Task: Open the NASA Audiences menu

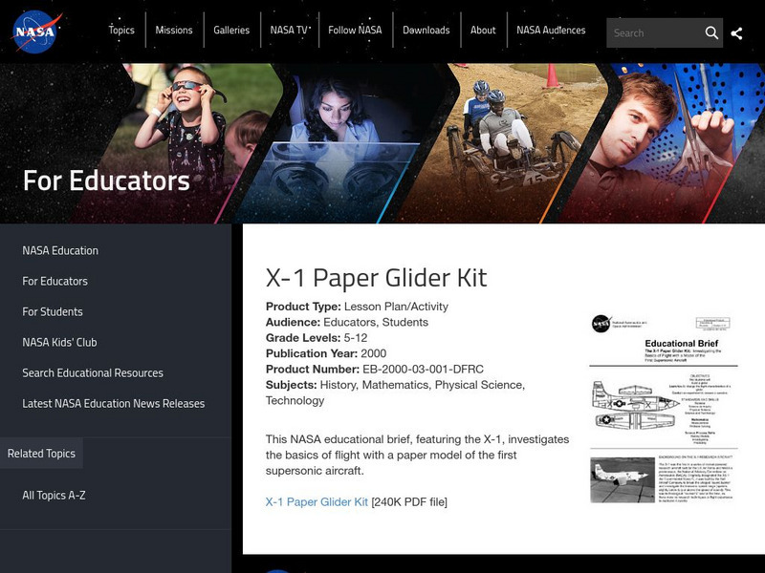Action: coord(551,30)
